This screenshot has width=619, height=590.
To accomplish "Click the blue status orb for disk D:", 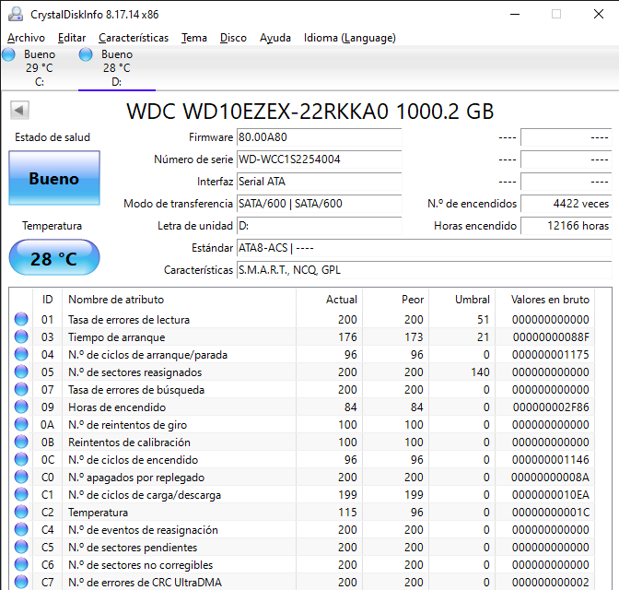I will coord(86,54).
